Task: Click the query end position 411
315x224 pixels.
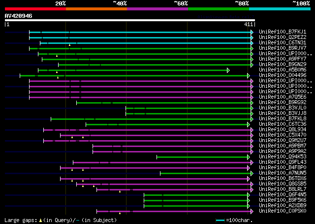Action: point(249,24)
